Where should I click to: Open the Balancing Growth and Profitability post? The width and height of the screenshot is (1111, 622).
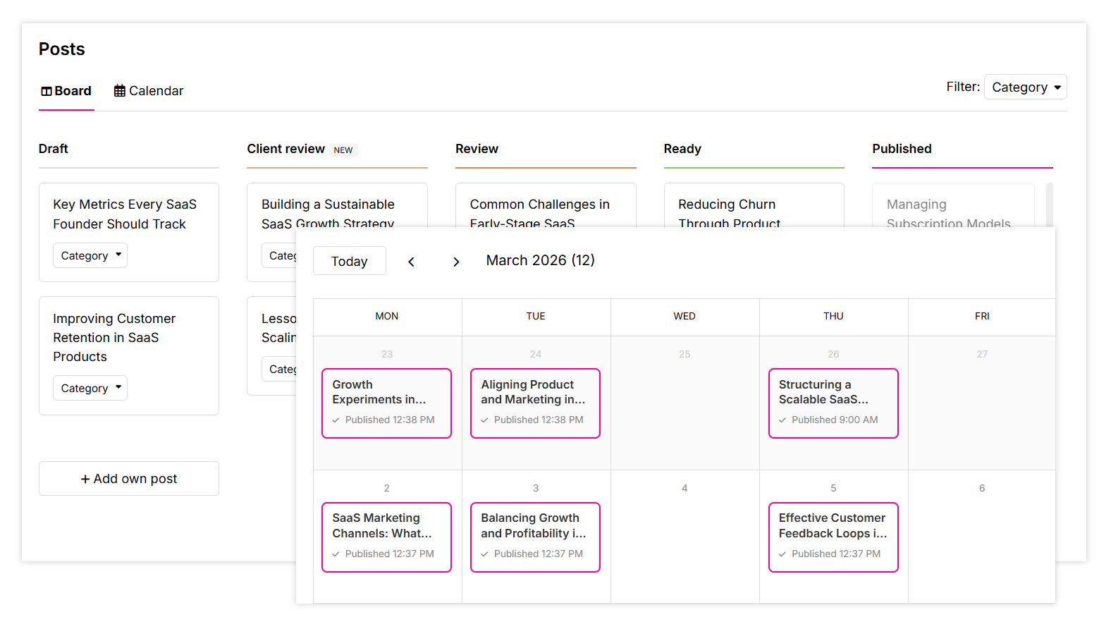(x=535, y=536)
